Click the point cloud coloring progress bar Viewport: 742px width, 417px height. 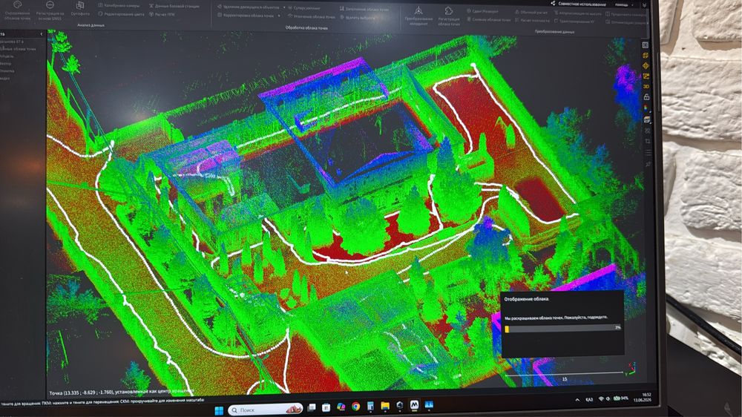click(x=562, y=329)
